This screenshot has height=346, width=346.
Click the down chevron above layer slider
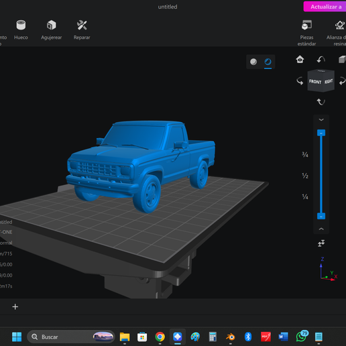[321, 120]
